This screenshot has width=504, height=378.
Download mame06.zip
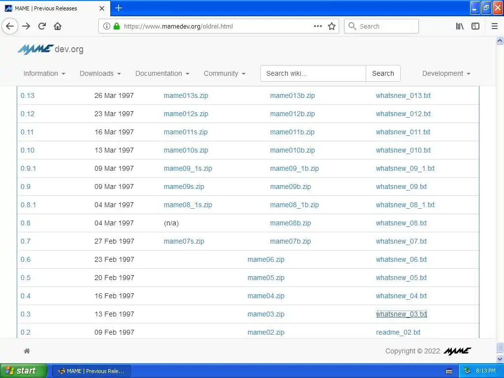(266, 259)
